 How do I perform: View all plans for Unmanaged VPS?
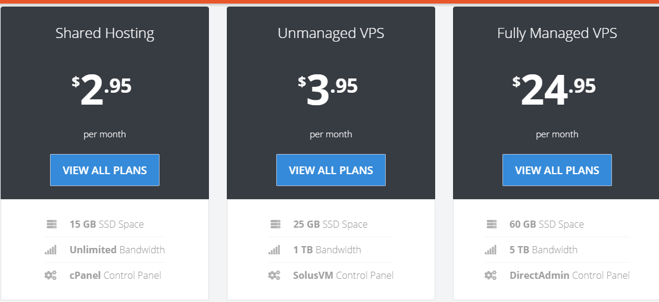[331, 170]
